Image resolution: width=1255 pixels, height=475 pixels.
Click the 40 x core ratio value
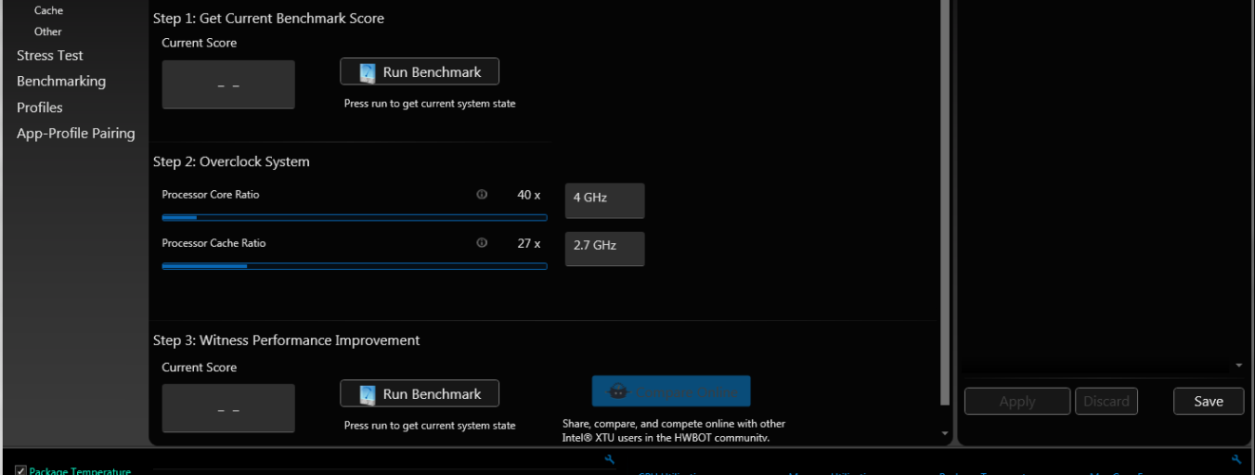pos(529,195)
